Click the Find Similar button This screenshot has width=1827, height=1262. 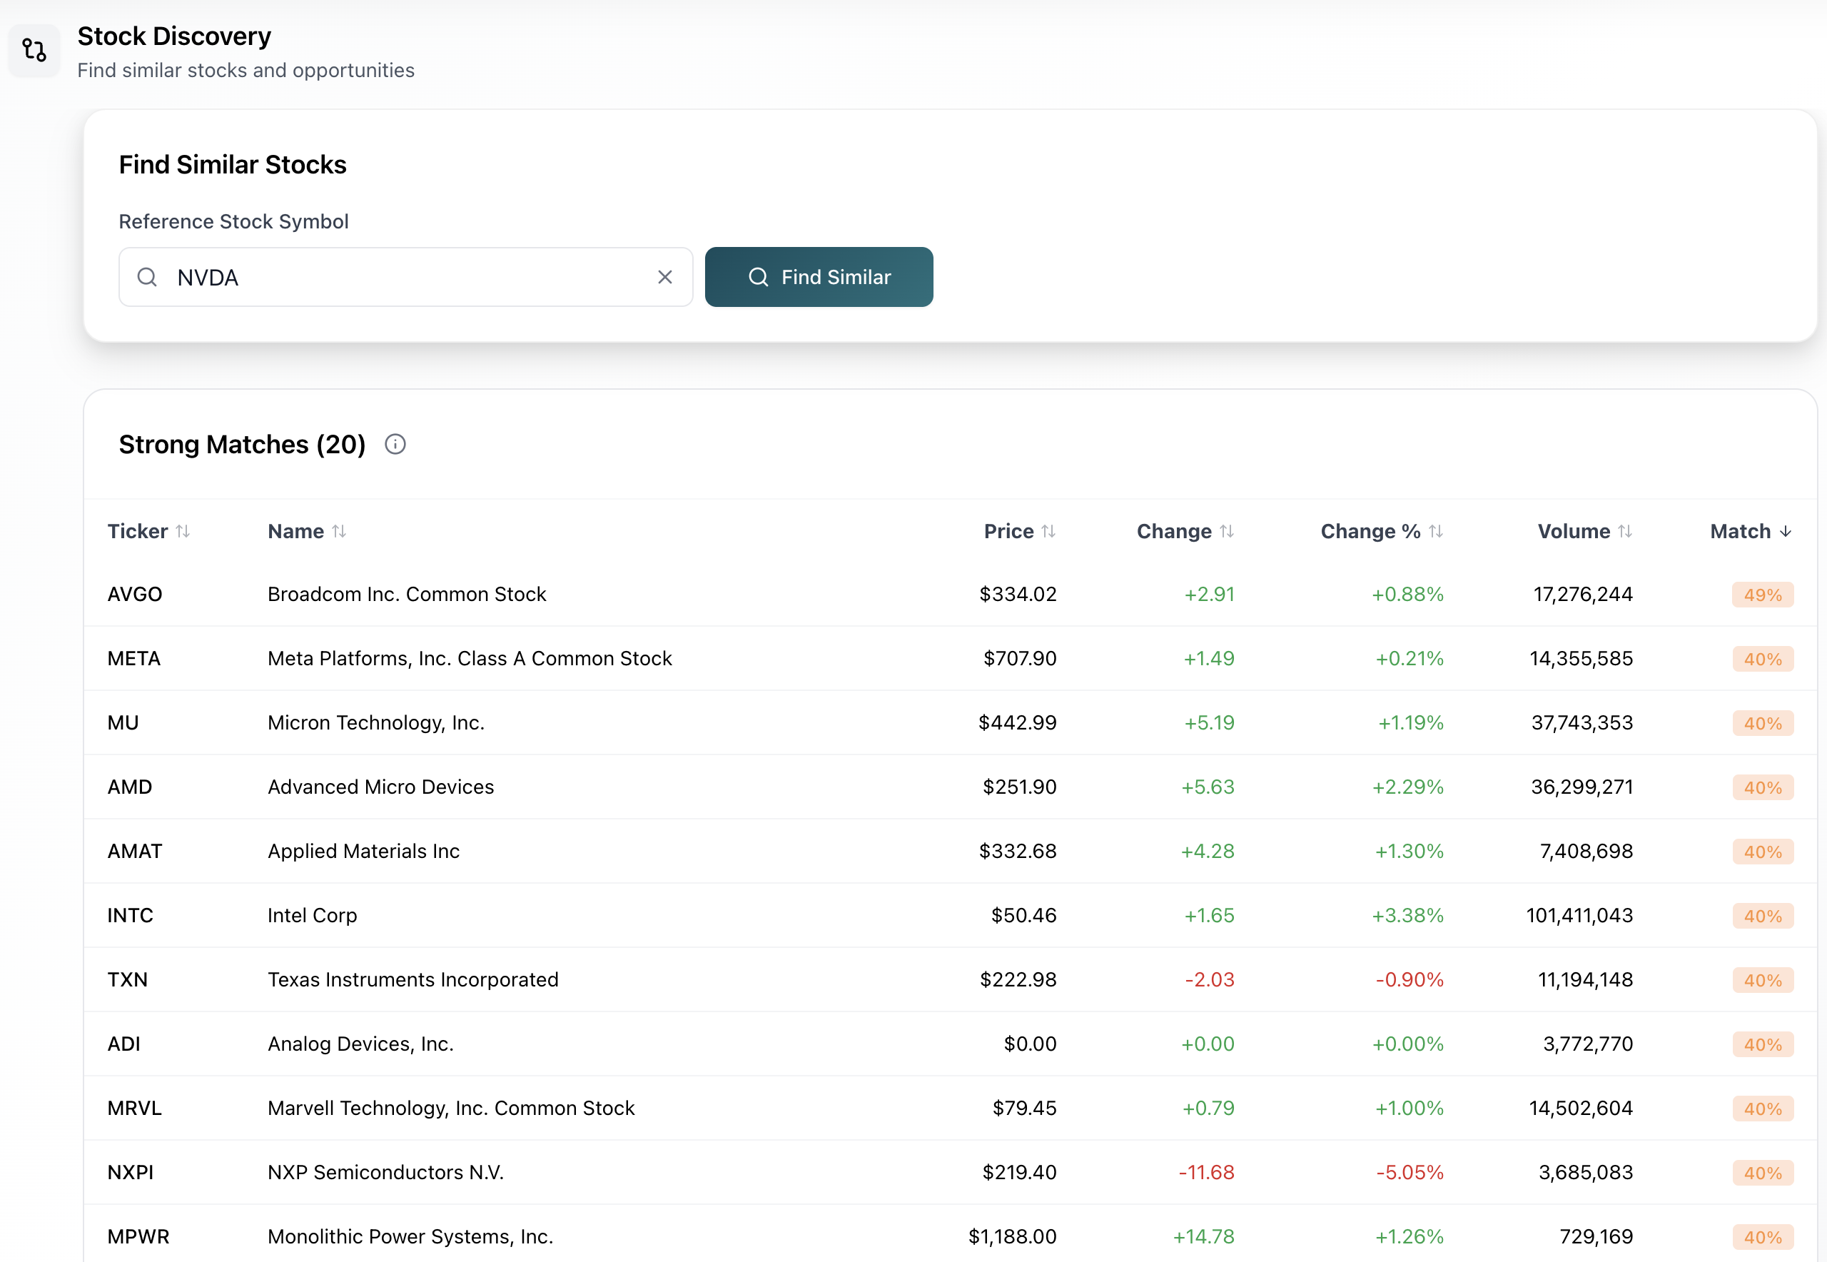(819, 277)
